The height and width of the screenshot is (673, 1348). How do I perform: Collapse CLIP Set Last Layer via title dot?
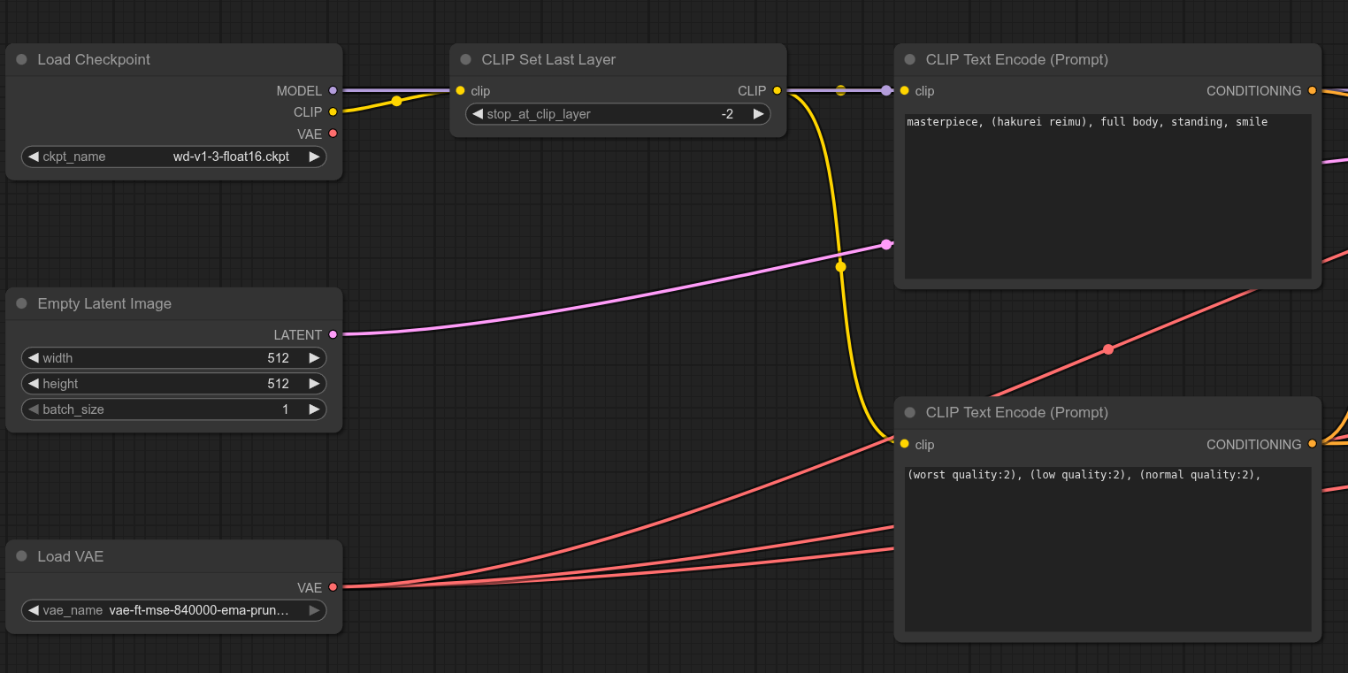click(x=465, y=59)
